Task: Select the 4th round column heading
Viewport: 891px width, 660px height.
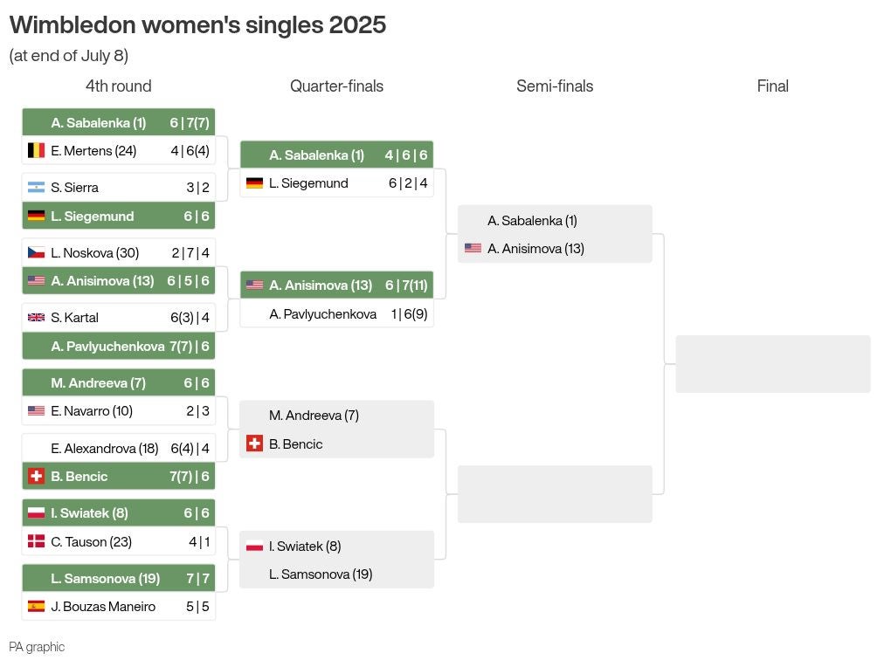Action: click(x=118, y=86)
